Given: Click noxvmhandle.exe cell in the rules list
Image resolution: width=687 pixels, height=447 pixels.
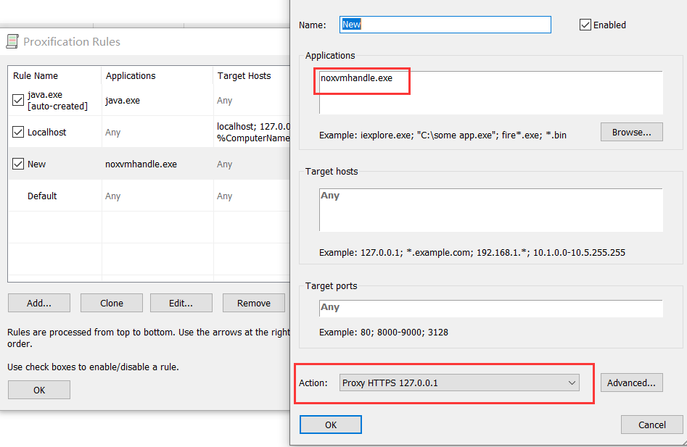Looking at the screenshot, I should [141, 164].
